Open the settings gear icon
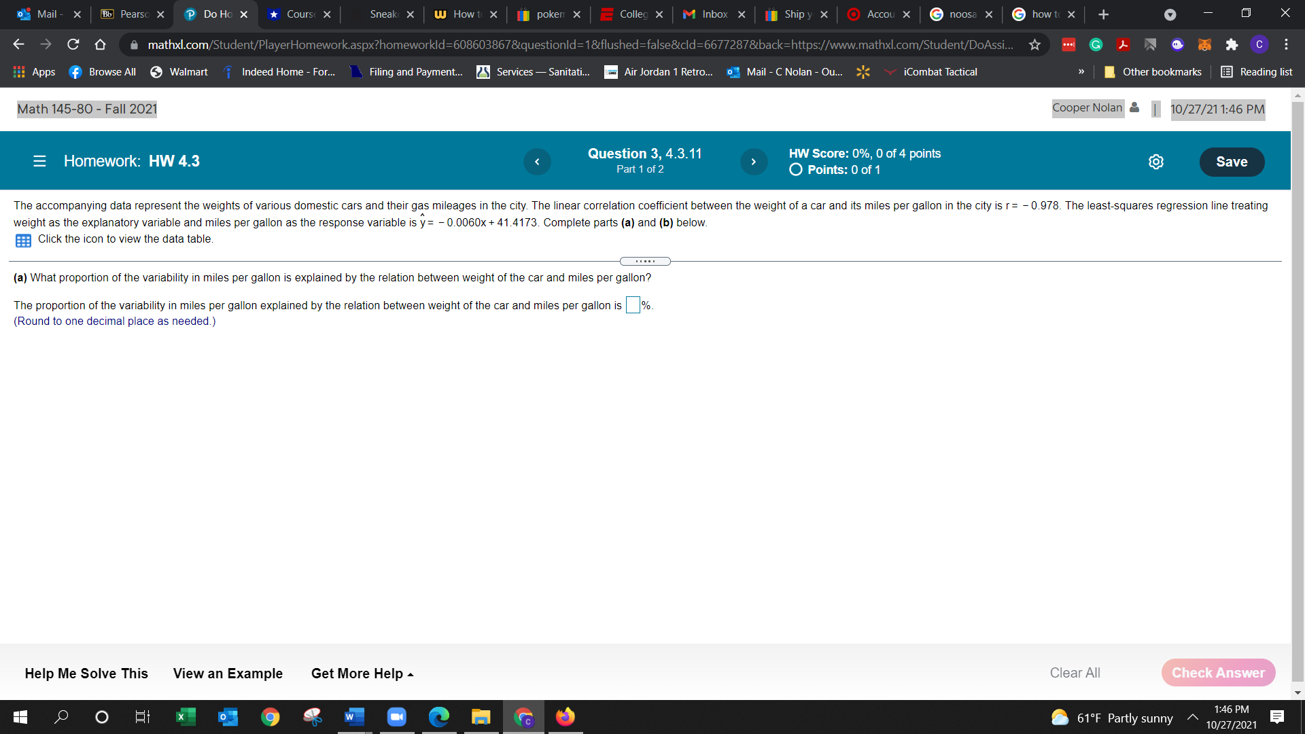Viewport: 1305px width, 734px height. 1155,162
